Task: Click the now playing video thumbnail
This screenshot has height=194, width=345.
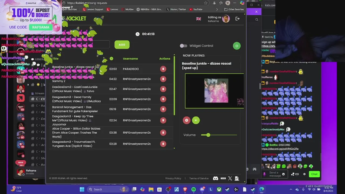Action: 215,91
